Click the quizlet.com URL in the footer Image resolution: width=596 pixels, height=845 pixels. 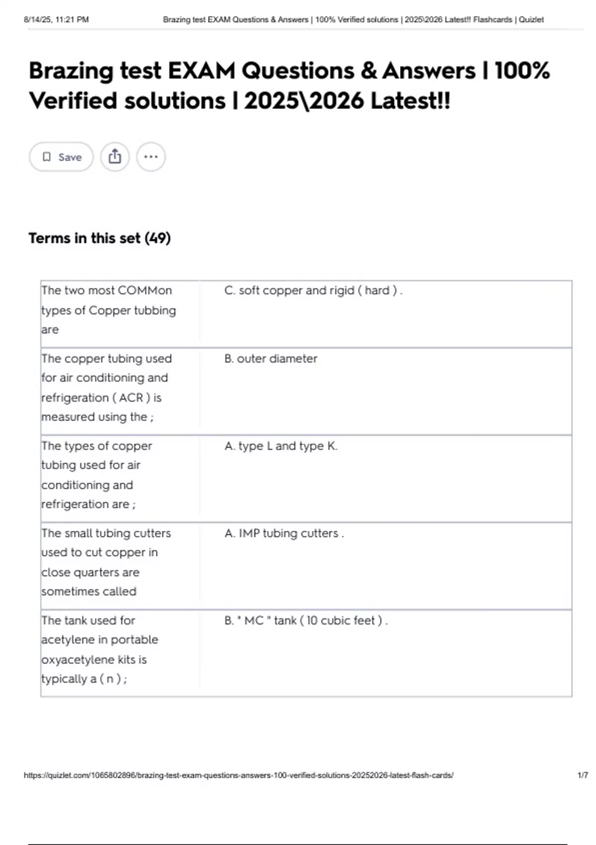(x=238, y=775)
